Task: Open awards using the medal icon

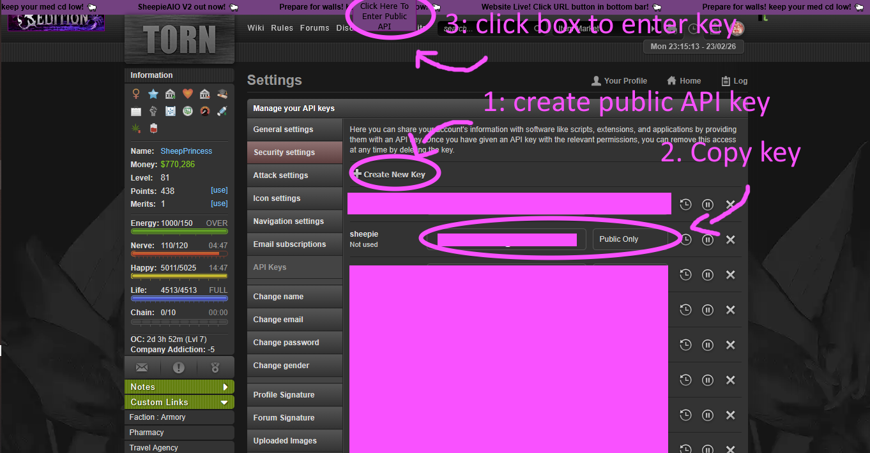Action: pyautogui.click(x=215, y=367)
